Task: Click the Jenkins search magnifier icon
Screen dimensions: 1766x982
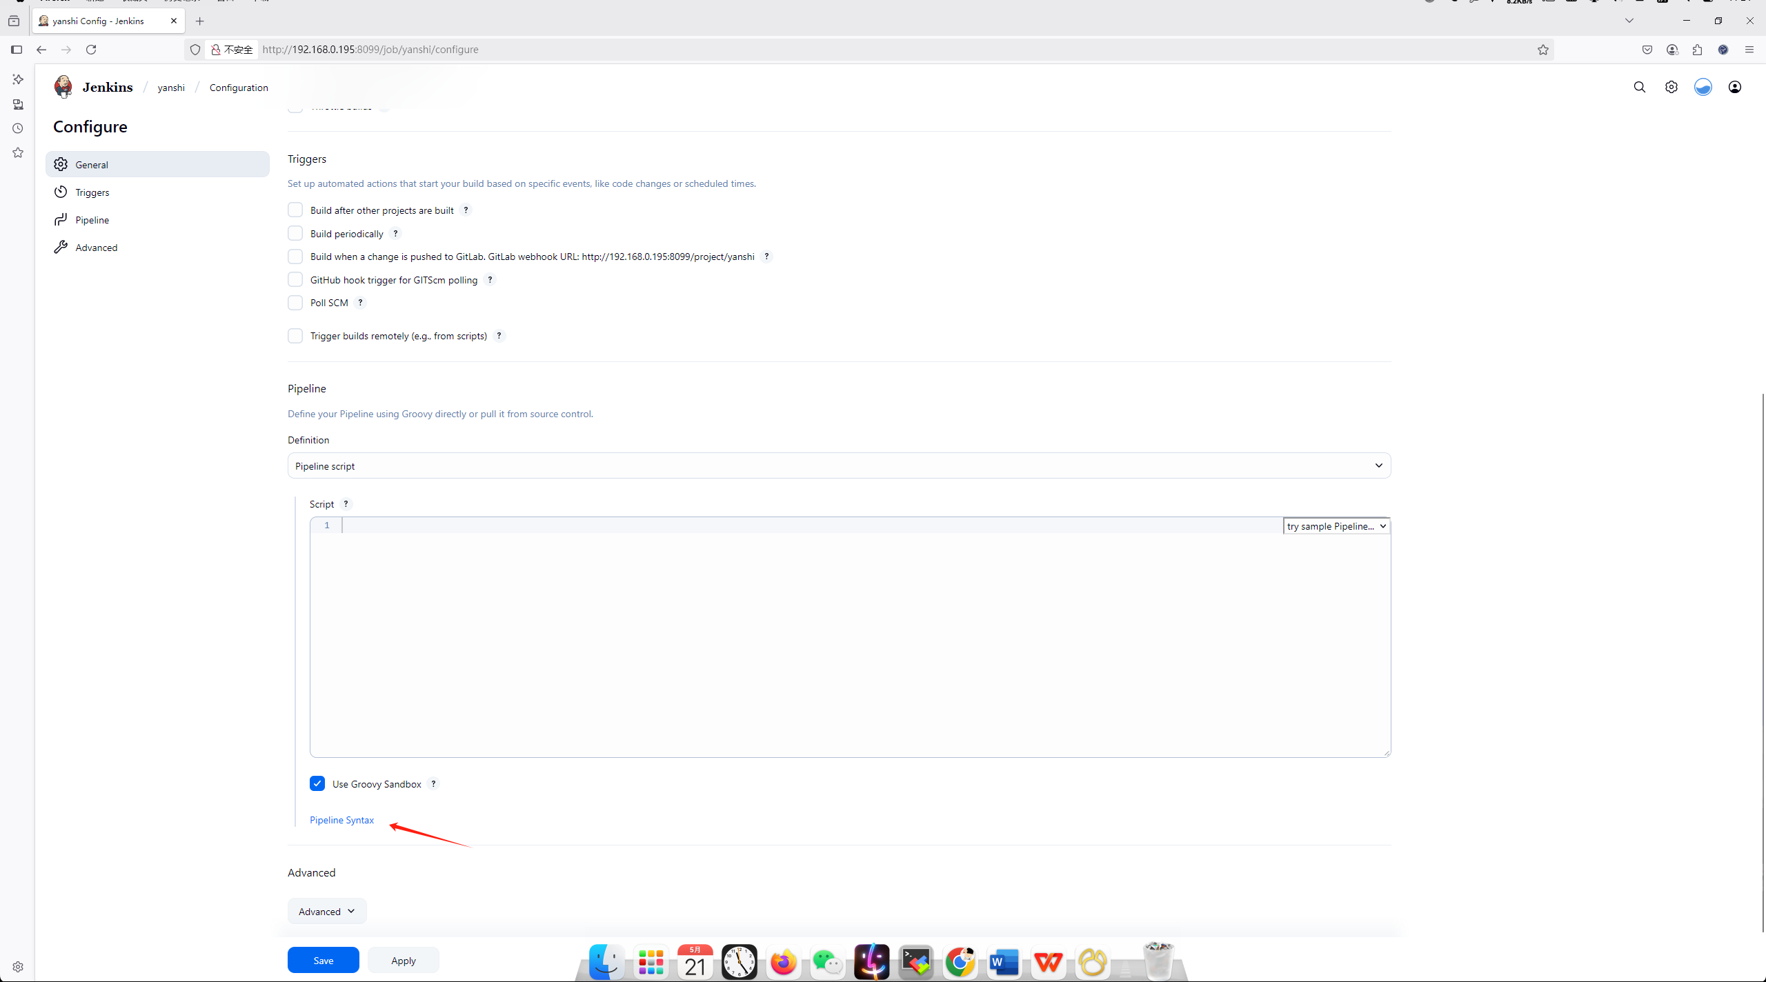Action: [1639, 87]
